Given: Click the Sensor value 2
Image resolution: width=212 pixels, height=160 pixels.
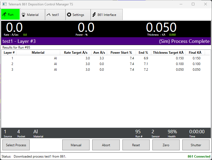Looking at the screenshot, I should (x=153, y=132).
